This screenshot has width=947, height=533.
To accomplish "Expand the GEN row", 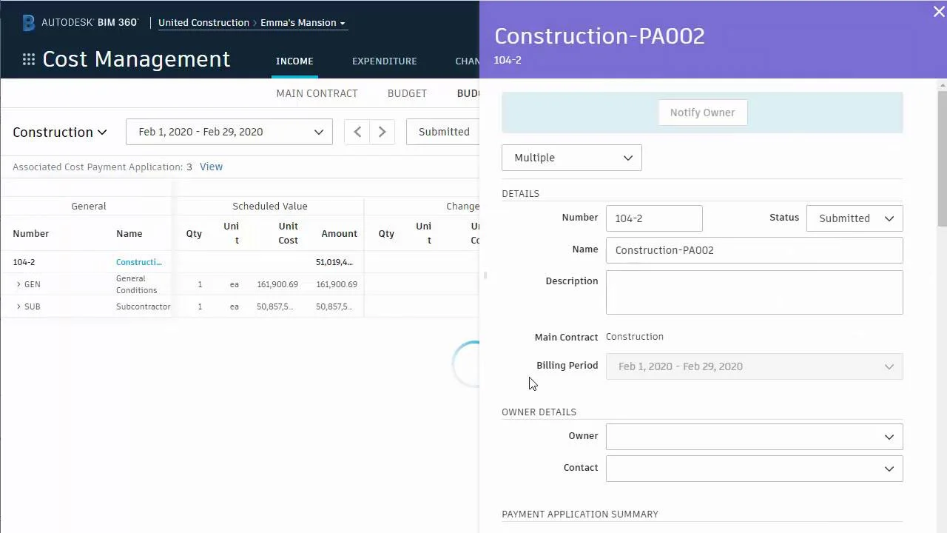I will [x=18, y=284].
